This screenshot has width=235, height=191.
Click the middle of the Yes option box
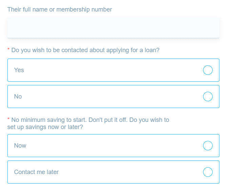pyautogui.click(x=113, y=70)
